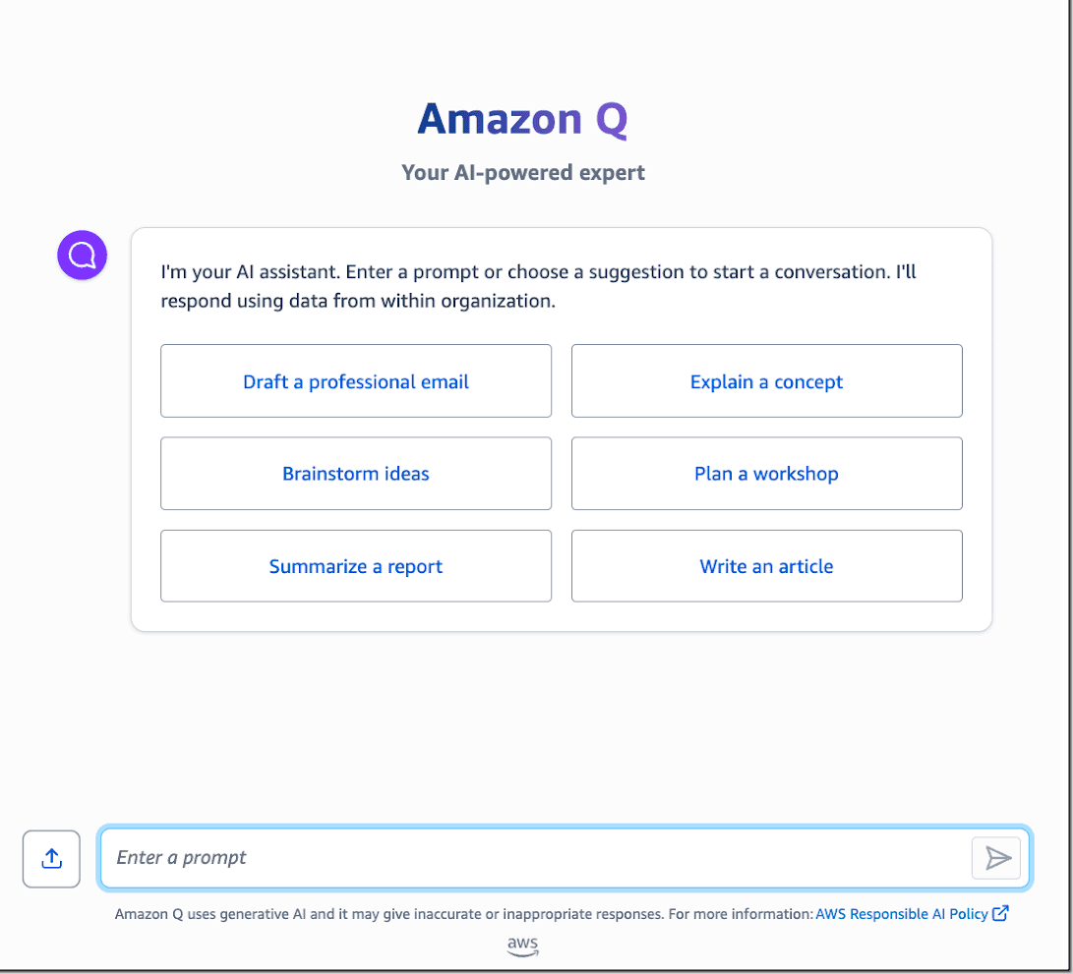
Task: Click the send prompt paper plane icon
Action: [x=996, y=858]
